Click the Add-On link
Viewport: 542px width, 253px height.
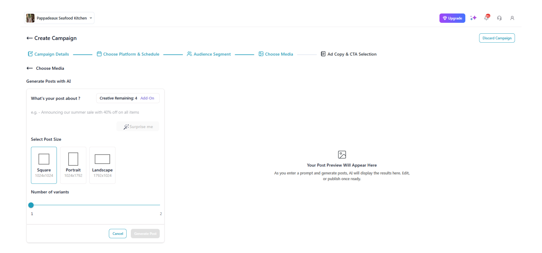pyautogui.click(x=147, y=98)
